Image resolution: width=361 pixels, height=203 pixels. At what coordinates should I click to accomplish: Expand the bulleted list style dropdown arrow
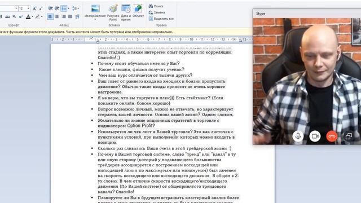pyautogui.click(x=69, y=8)
